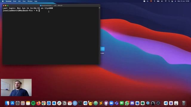Click the webcam preview thumbnail
Screen dimensions: 191x107
(16, 87)
